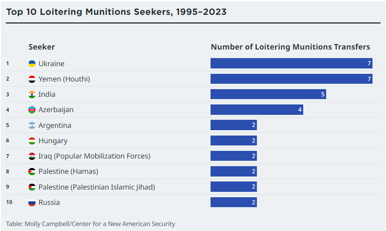
Task: Click the Hungary flag icon
Action: pos(32,141)
